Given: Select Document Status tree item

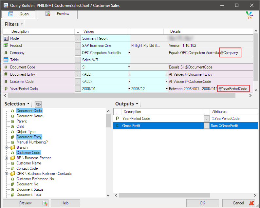Looking at the screenshot, I should (x=30, y=189).
